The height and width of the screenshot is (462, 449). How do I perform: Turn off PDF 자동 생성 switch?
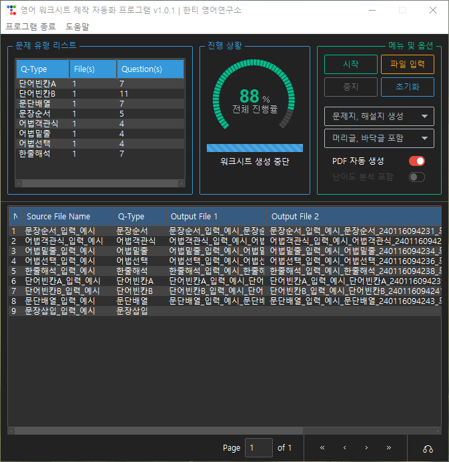coord(416,161)
